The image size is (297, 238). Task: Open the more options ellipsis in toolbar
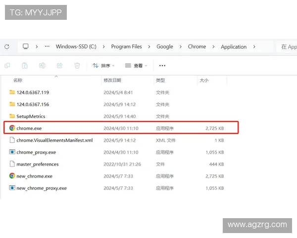point(162,65)
